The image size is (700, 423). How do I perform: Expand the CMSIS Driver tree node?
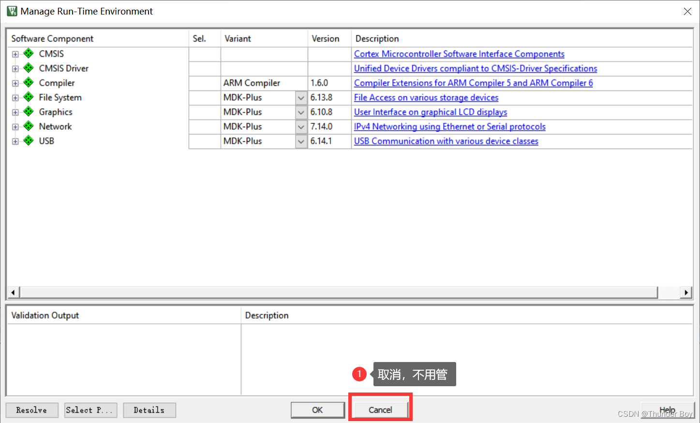[15, 69]
